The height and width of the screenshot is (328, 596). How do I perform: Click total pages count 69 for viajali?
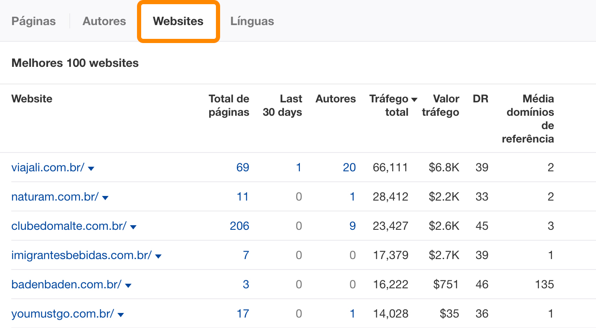(x=243, y=168)
